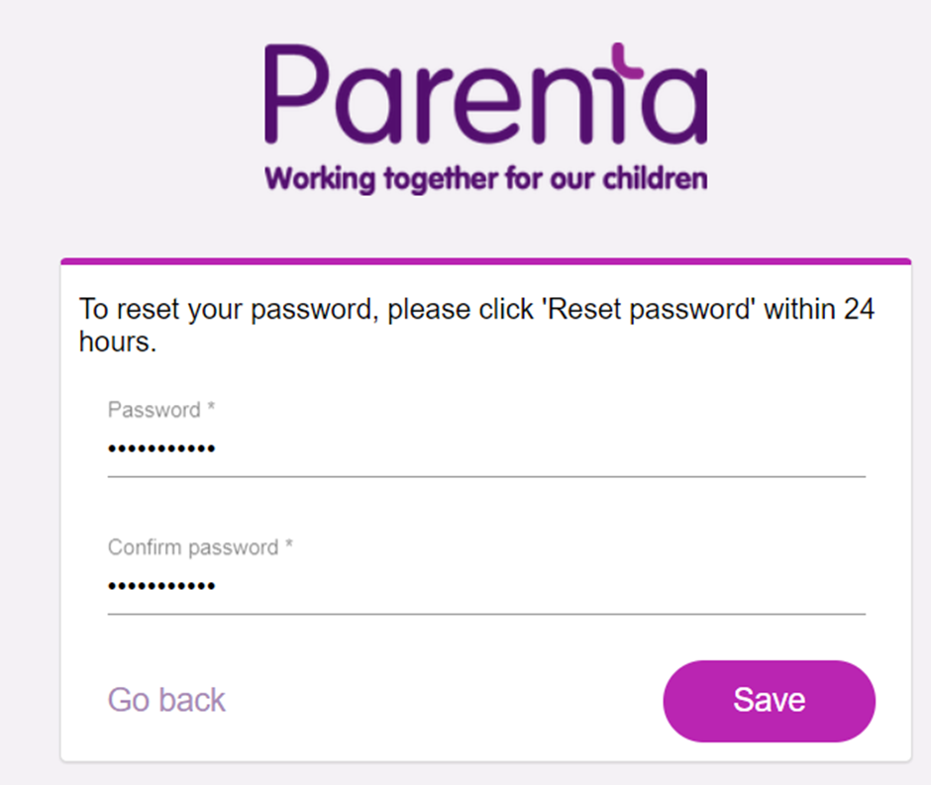Click the blank card area between Go back and Save
The height and width of the screenshot is (785, 931).
[444, 701]
